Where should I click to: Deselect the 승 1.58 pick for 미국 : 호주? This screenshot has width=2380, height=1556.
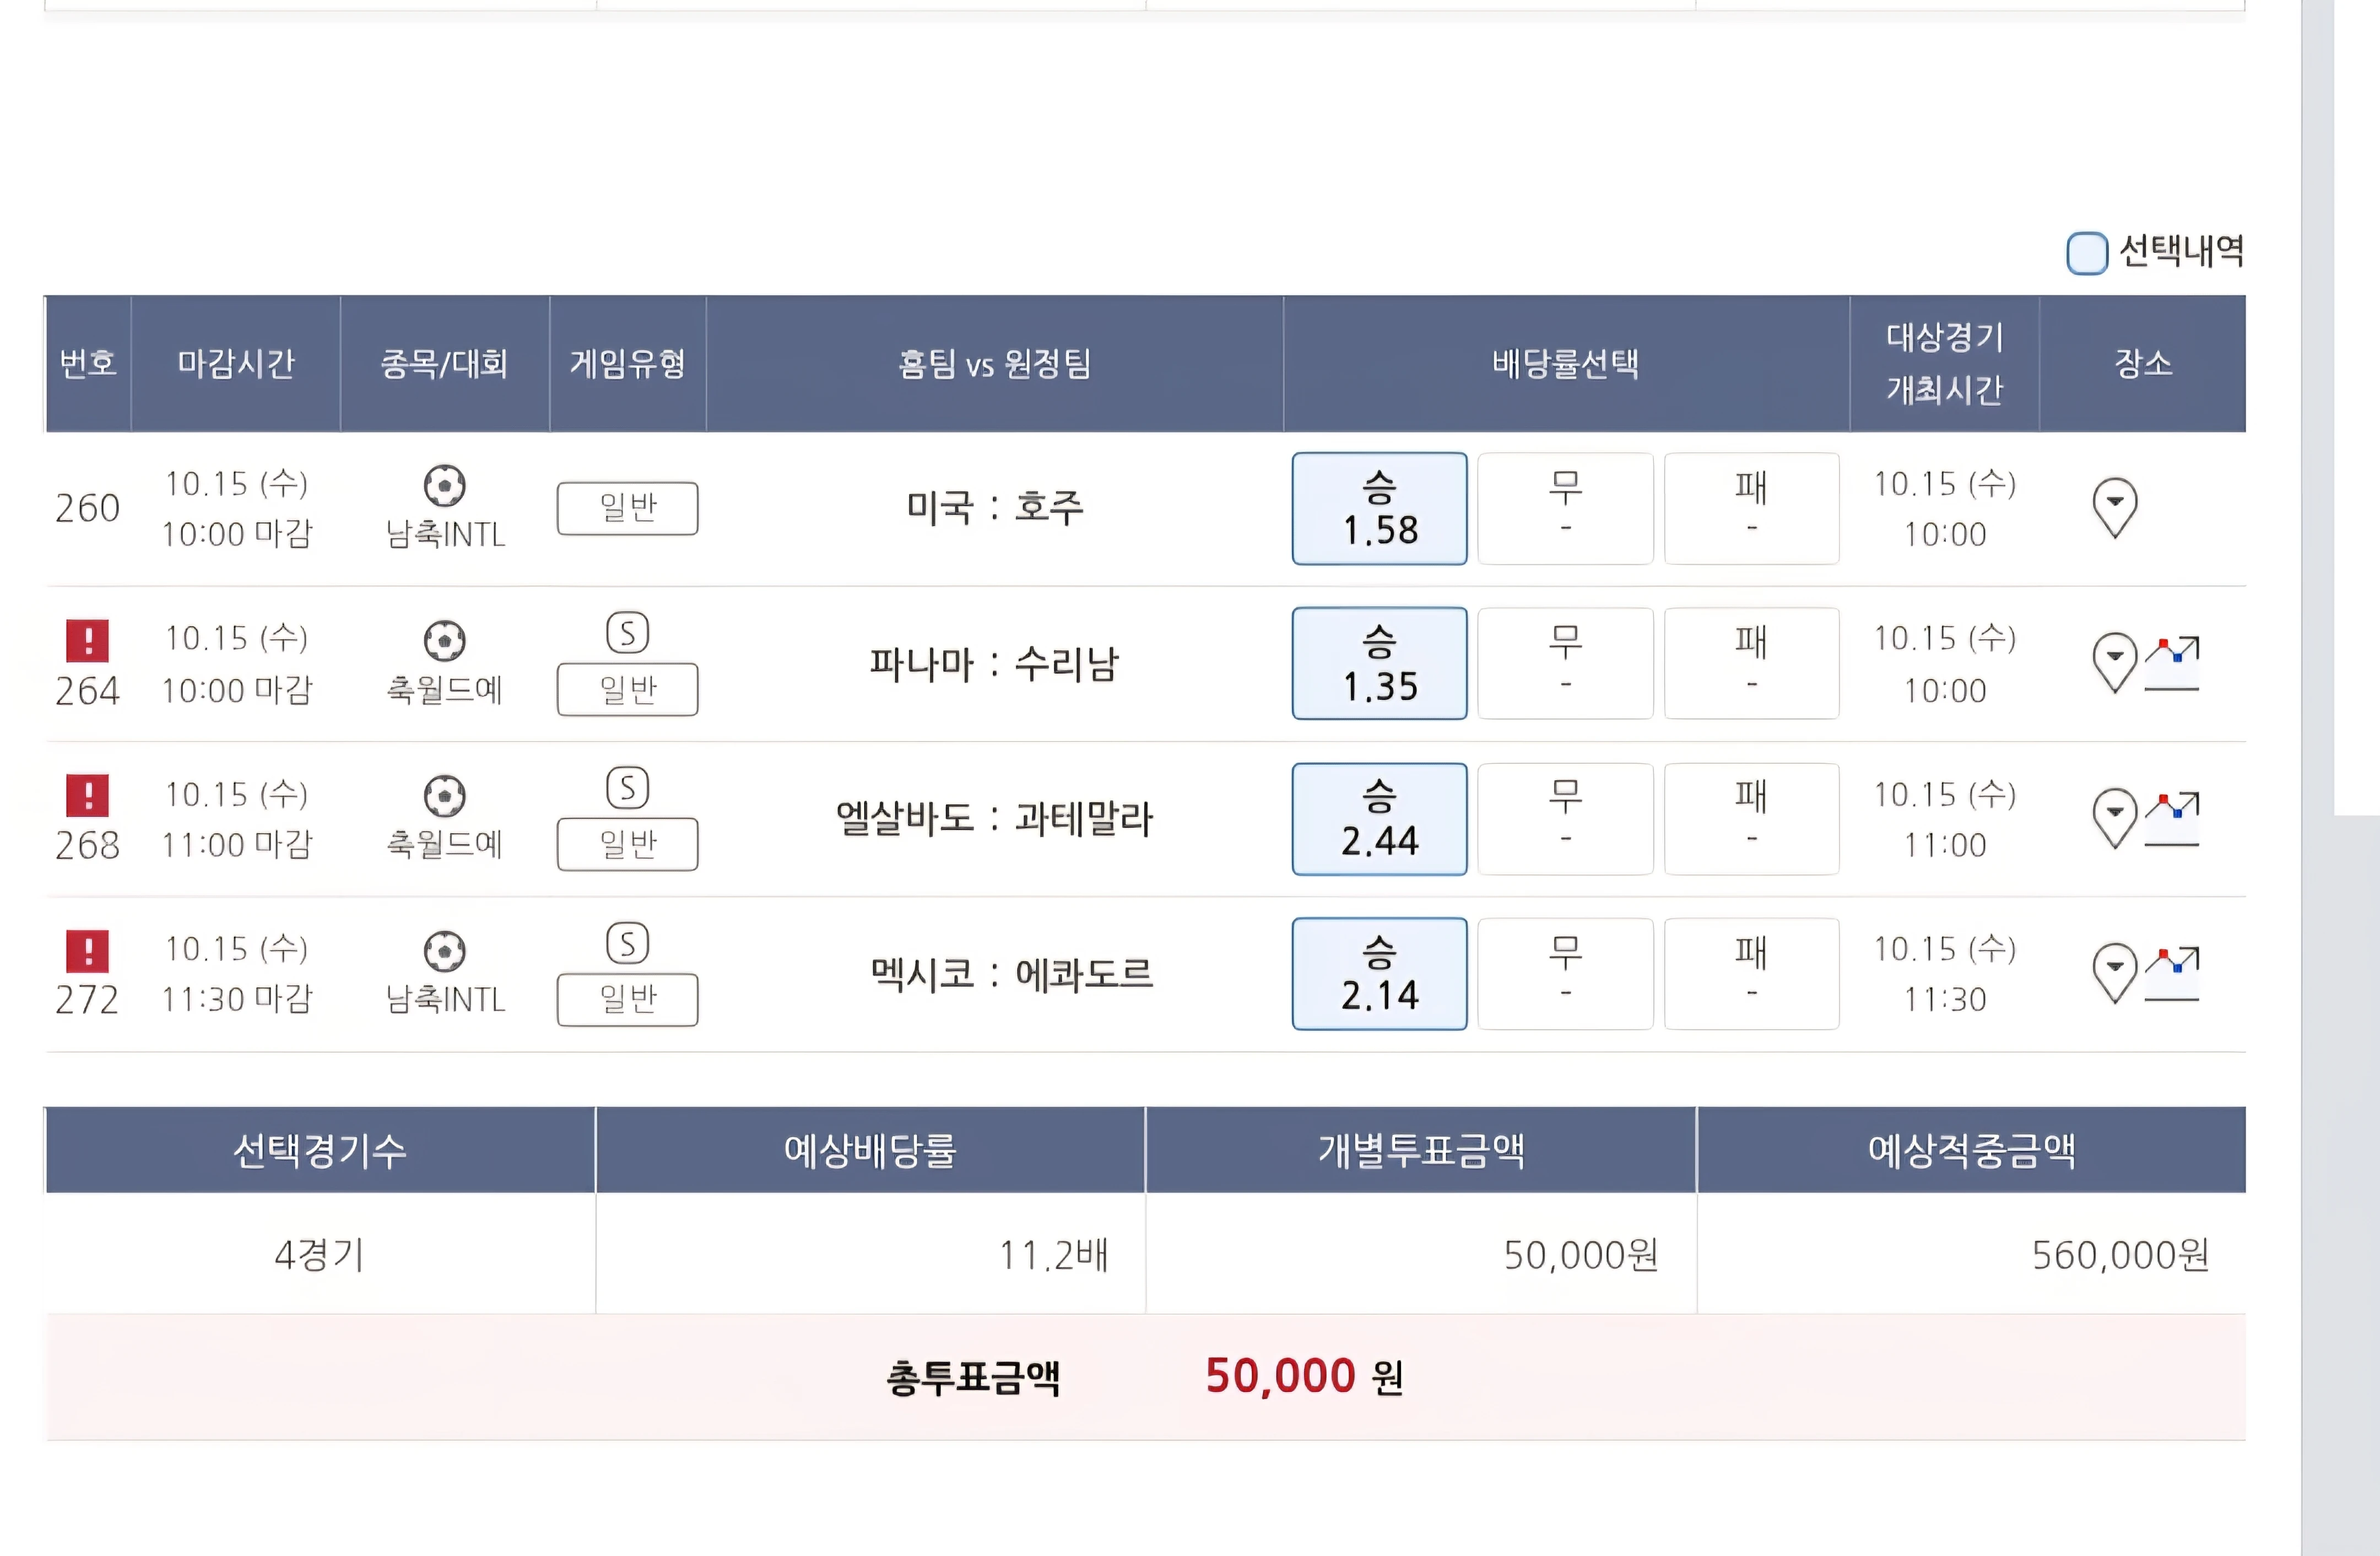point(1379,508)
